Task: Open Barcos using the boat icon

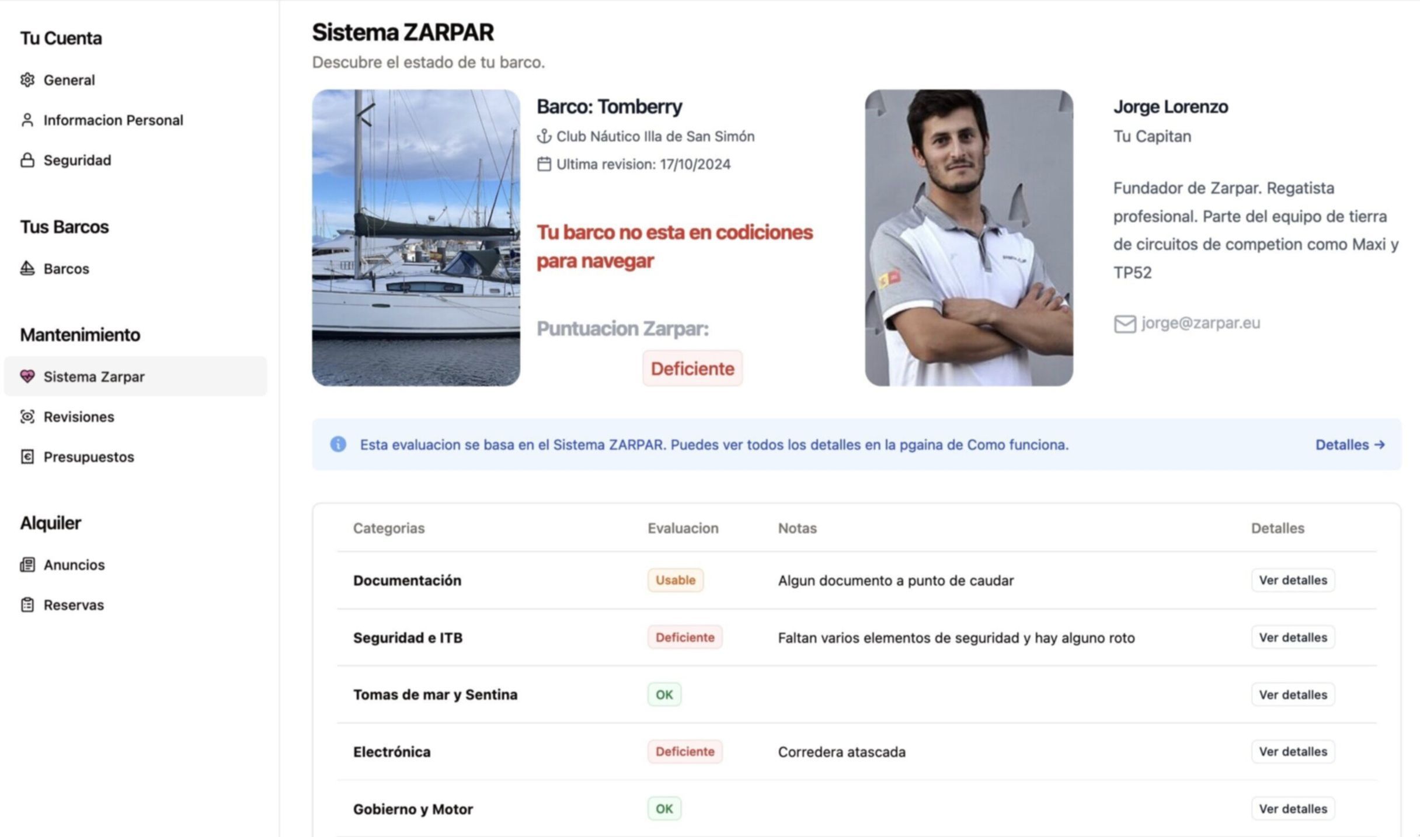Action: tap(27, 268)
